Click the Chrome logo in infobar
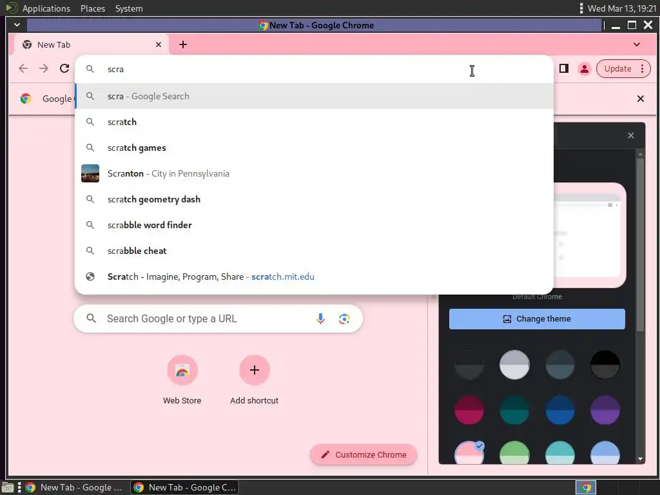 26,99
